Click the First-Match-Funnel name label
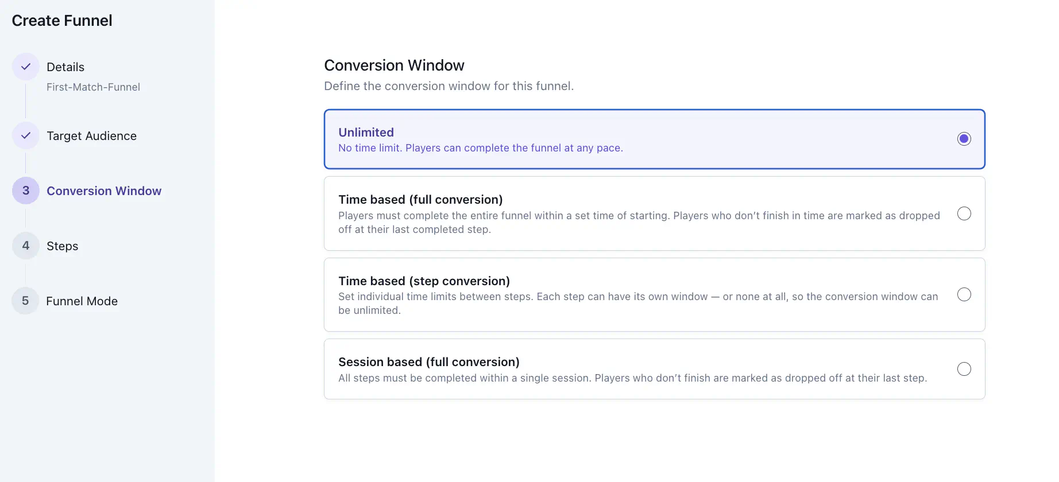The image size is (1059, 482). point(94,87)
